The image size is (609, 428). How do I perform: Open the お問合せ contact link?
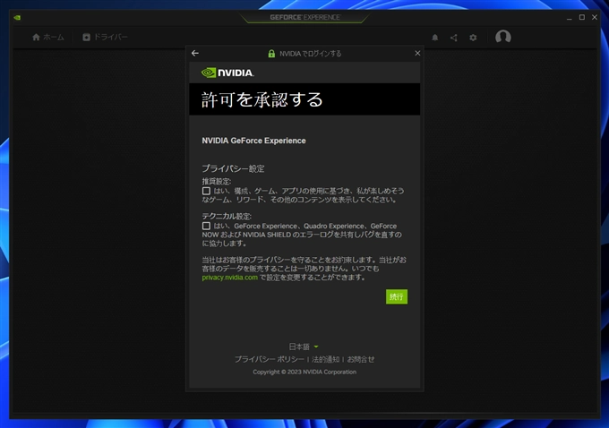click(361, 359)
